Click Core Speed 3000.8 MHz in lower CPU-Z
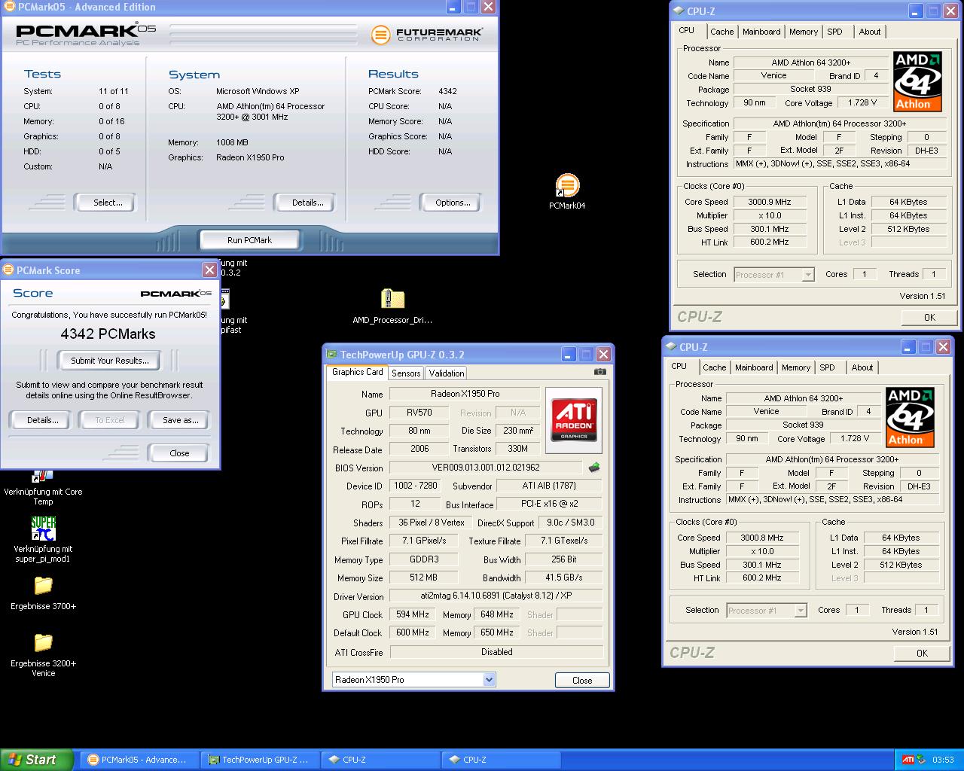The height and width of the screenshot is (771, 964). tap(762, 538)
